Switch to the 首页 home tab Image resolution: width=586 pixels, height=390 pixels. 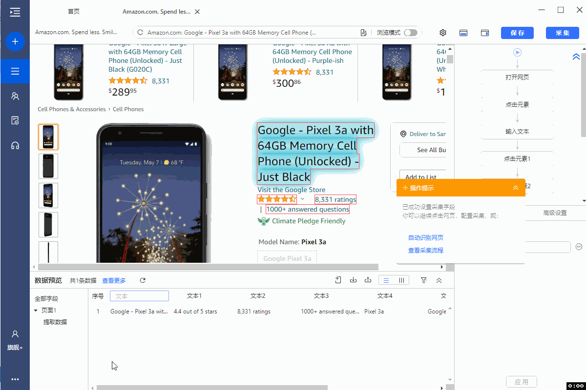point(74,12)
